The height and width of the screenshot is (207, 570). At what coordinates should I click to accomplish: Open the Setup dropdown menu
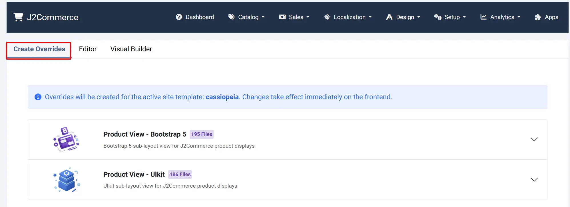[450, 17]
